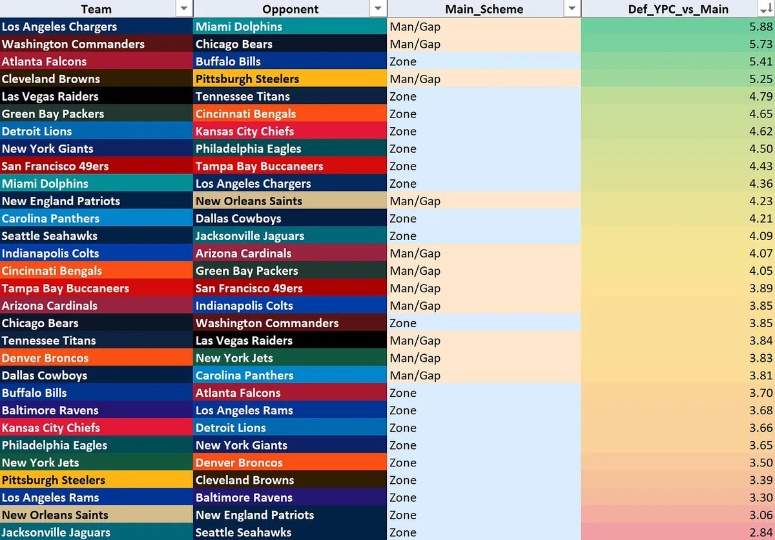Select the 2.84 value cell
This screenshot has width=775, height=540.
pos(678,532)
